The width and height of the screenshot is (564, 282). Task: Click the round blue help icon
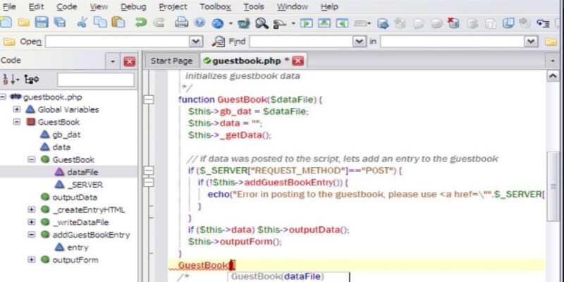(x=200, y=23)
